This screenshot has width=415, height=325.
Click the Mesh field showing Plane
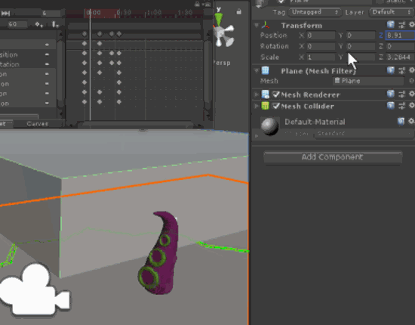tap(368, 81)
